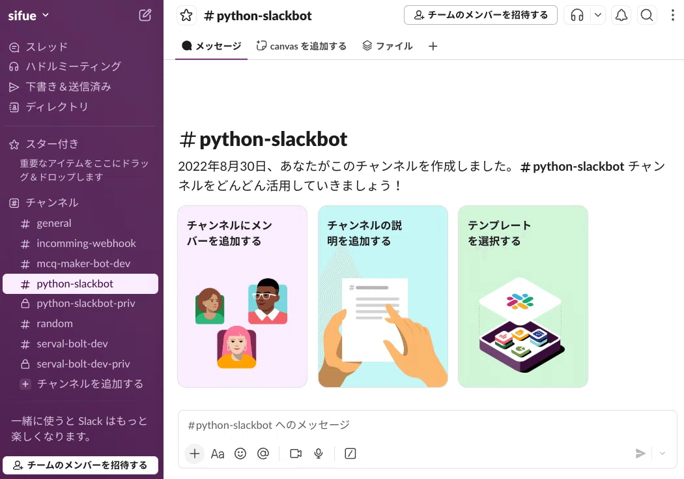The height and width of the screenshot is (479, 684).
Task: Insert a mention with @ icon
Action: tap(263, 454)
